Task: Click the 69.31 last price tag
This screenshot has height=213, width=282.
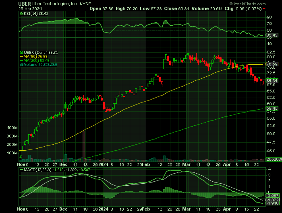Action: 272,81
